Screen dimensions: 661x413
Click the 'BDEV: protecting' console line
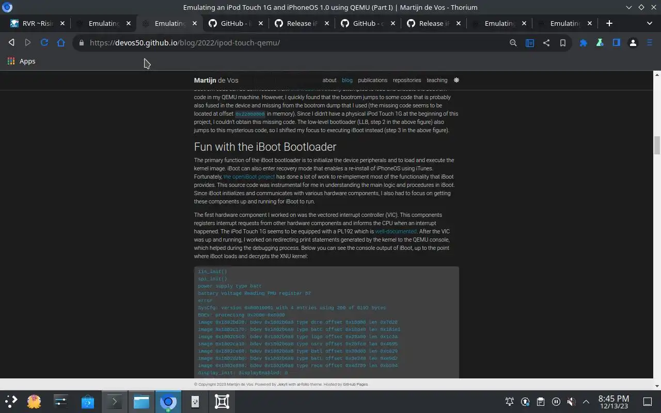(x=241, y=315)
